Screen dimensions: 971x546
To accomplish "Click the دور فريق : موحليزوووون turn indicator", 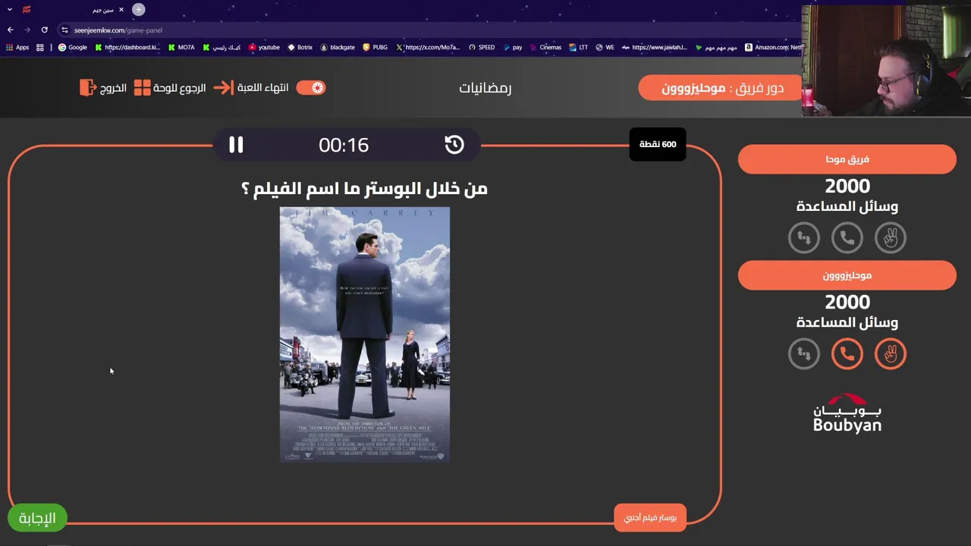I will point(721,88).
